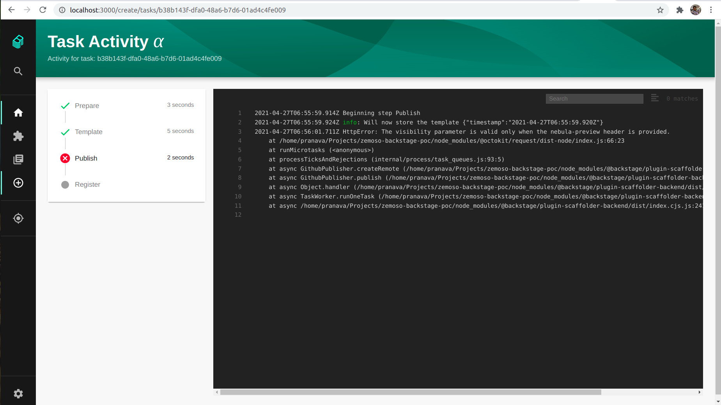Click the Backstage logo icon
Viewport: 721px width, 405px height.
click(x=18, y=41)
